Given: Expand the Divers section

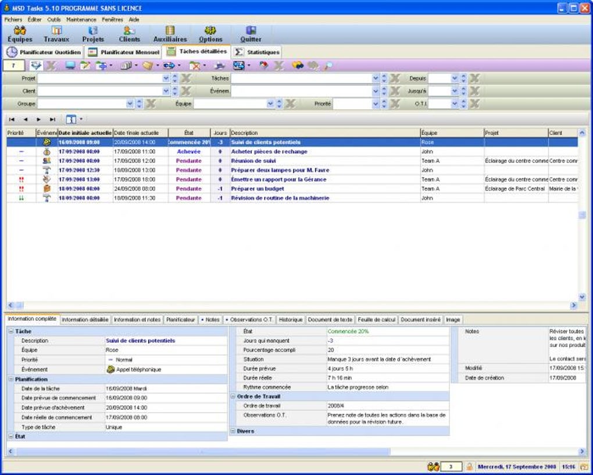Looking at the screenshot, I should (233, 431).
